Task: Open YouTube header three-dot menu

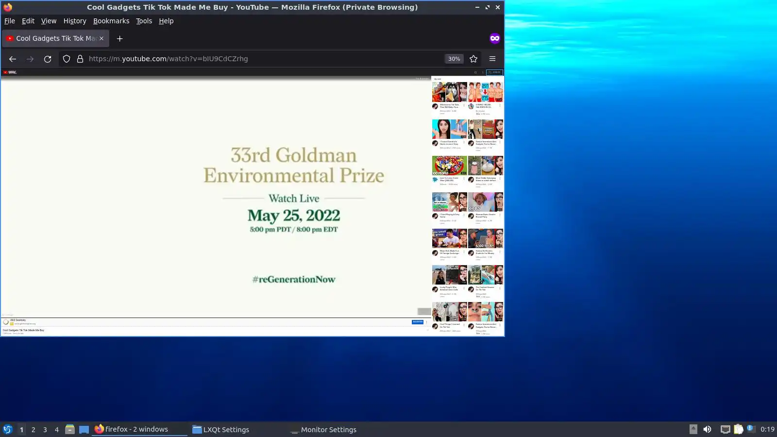Action: [483, 72]
